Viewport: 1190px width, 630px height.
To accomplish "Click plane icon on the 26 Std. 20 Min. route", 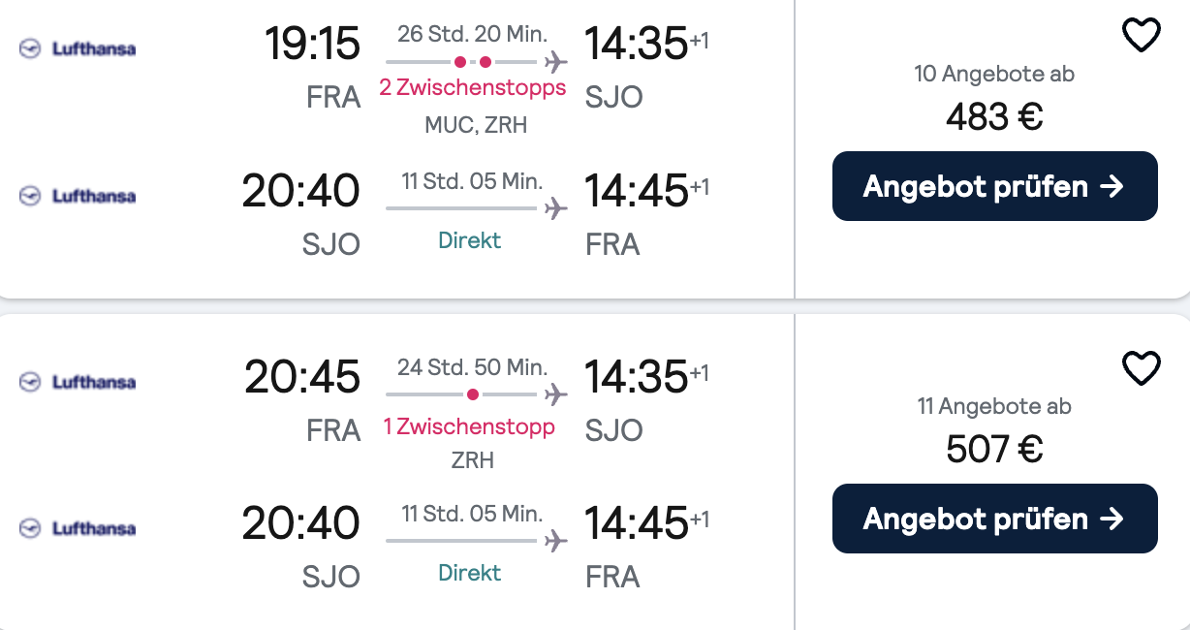I will (x=555, y=63).
